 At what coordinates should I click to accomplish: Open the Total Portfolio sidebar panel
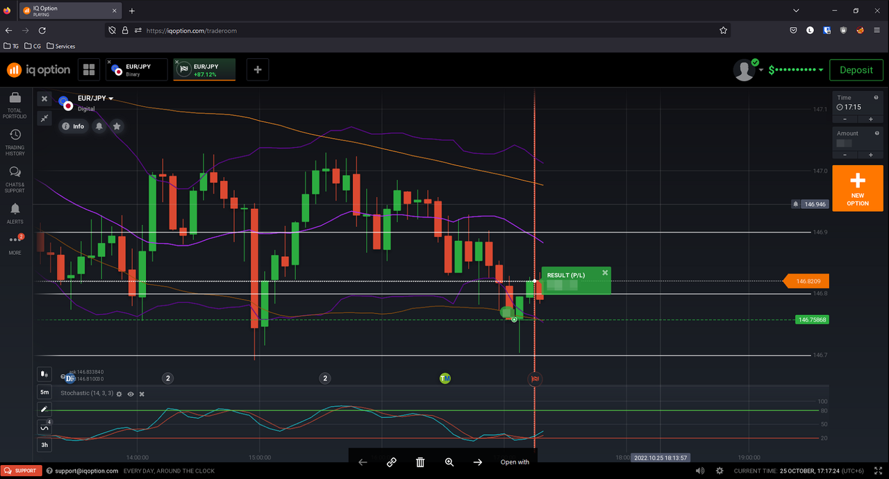[15, 106]
